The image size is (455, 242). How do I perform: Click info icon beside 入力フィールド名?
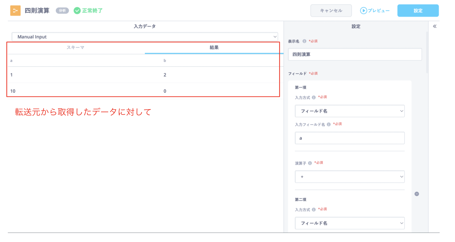(329, 125)
